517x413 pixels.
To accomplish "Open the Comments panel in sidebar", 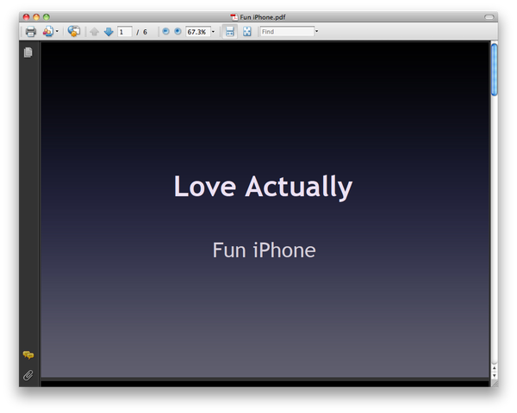I will pos(28,355).
